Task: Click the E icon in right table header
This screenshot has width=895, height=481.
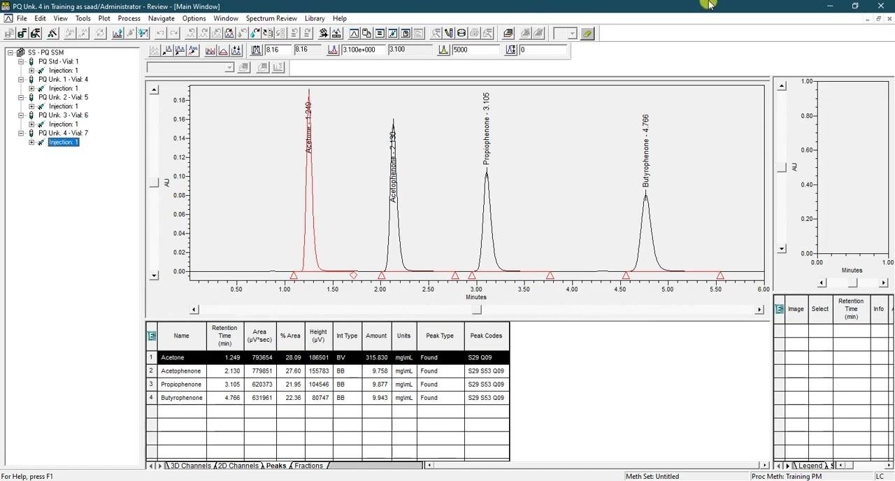Action: pos(779,309)
